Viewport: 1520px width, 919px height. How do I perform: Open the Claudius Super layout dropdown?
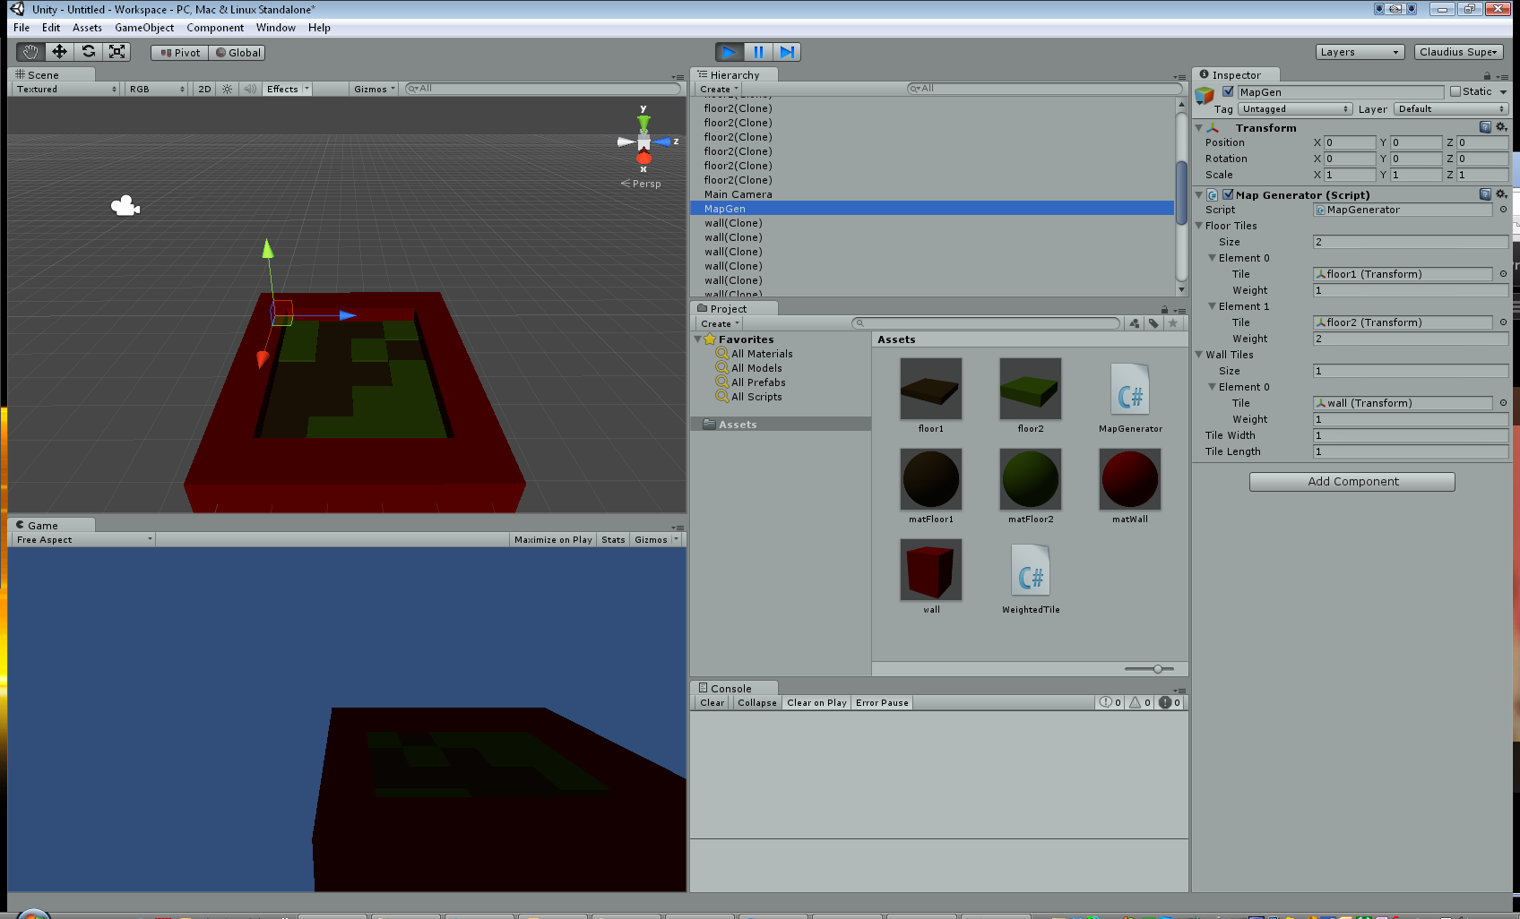click(x=1459, y=52)
